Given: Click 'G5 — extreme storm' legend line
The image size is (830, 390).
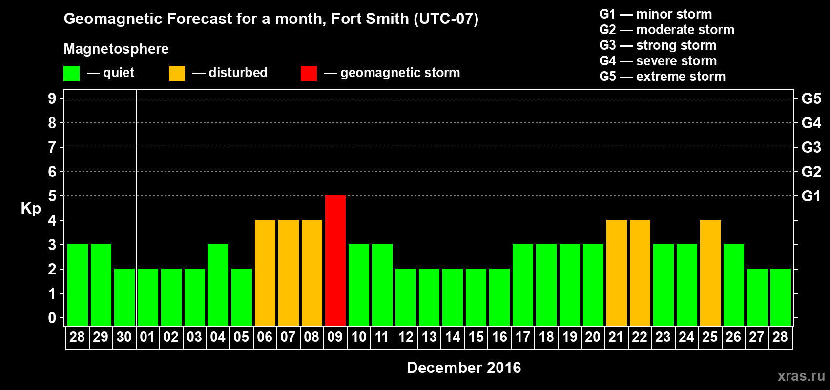Looking at the screenshot, I should (663, 77).
